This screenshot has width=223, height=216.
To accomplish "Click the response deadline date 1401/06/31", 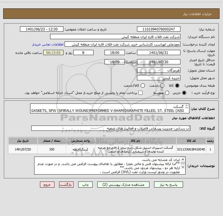I will click(x=159, y=52).
